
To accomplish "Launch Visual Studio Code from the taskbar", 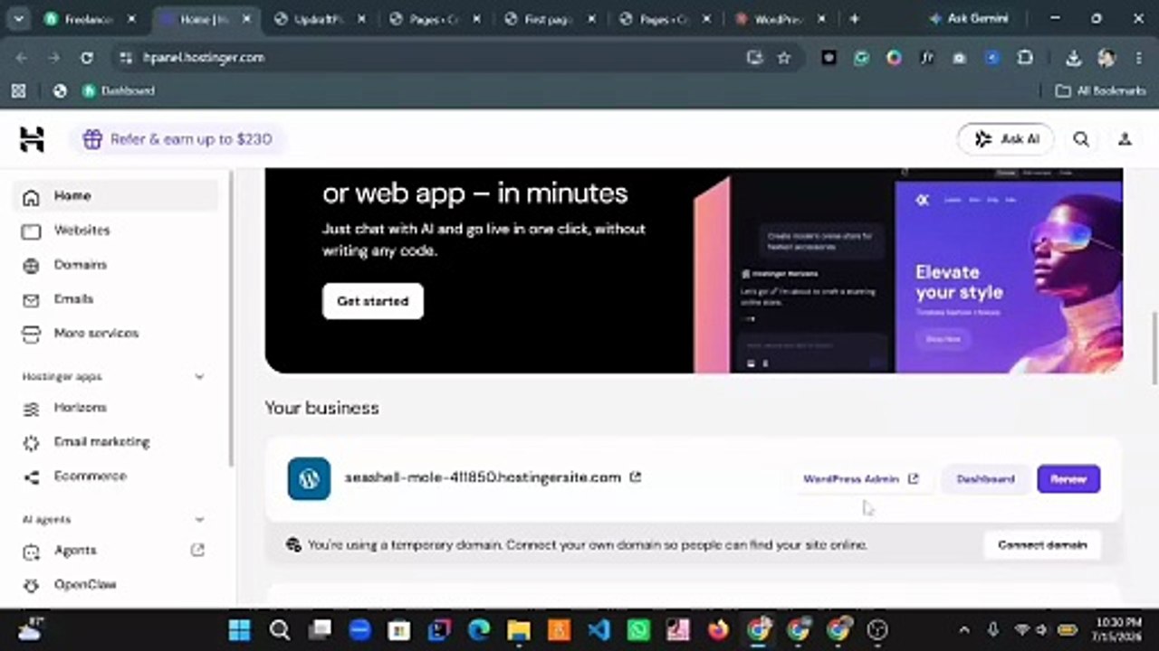I will click(x=599, y=630).
